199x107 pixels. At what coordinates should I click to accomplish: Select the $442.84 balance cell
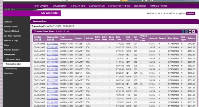tap(191, 44)
